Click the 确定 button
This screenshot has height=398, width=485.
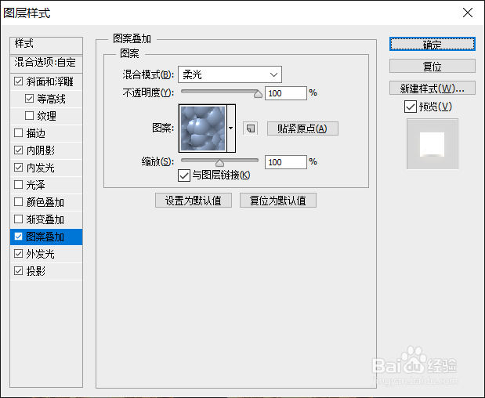432,44
